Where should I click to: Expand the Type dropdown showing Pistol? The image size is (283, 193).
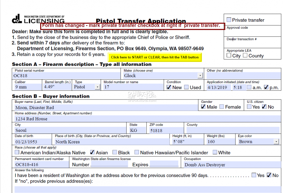pyautogui.click(x=97, y=87)
